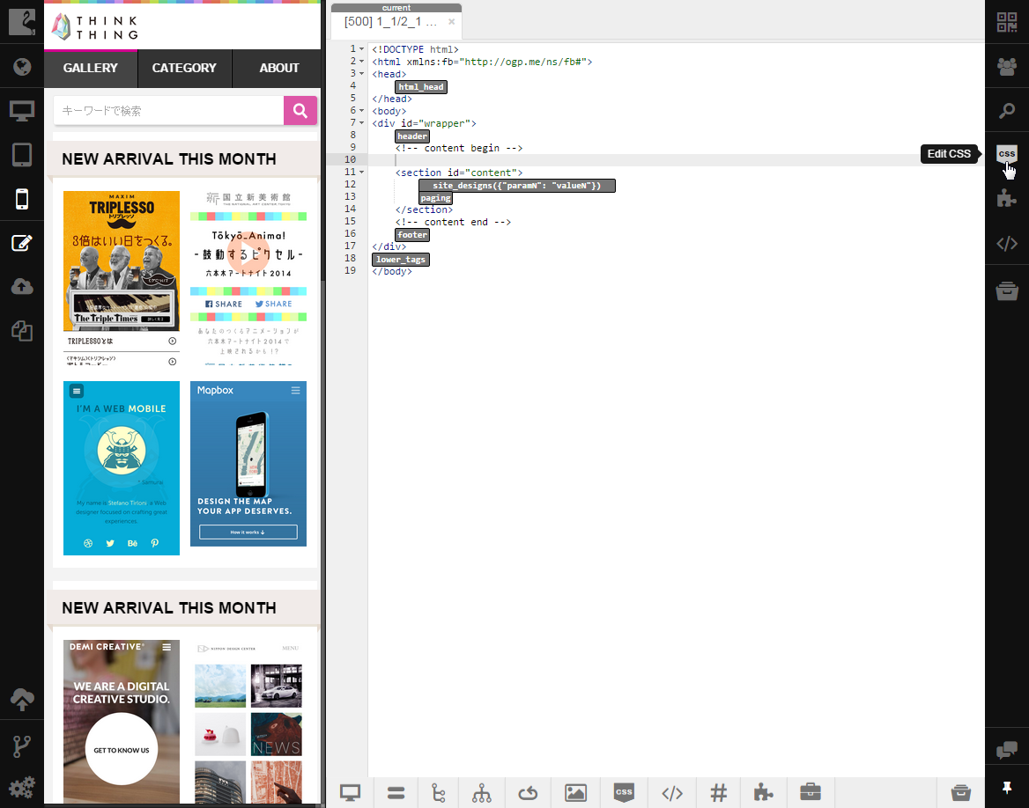The image size is (1029, 808).
Task: Open the chat bubbles icon in right sidebar
Action: click(1007, 750)
